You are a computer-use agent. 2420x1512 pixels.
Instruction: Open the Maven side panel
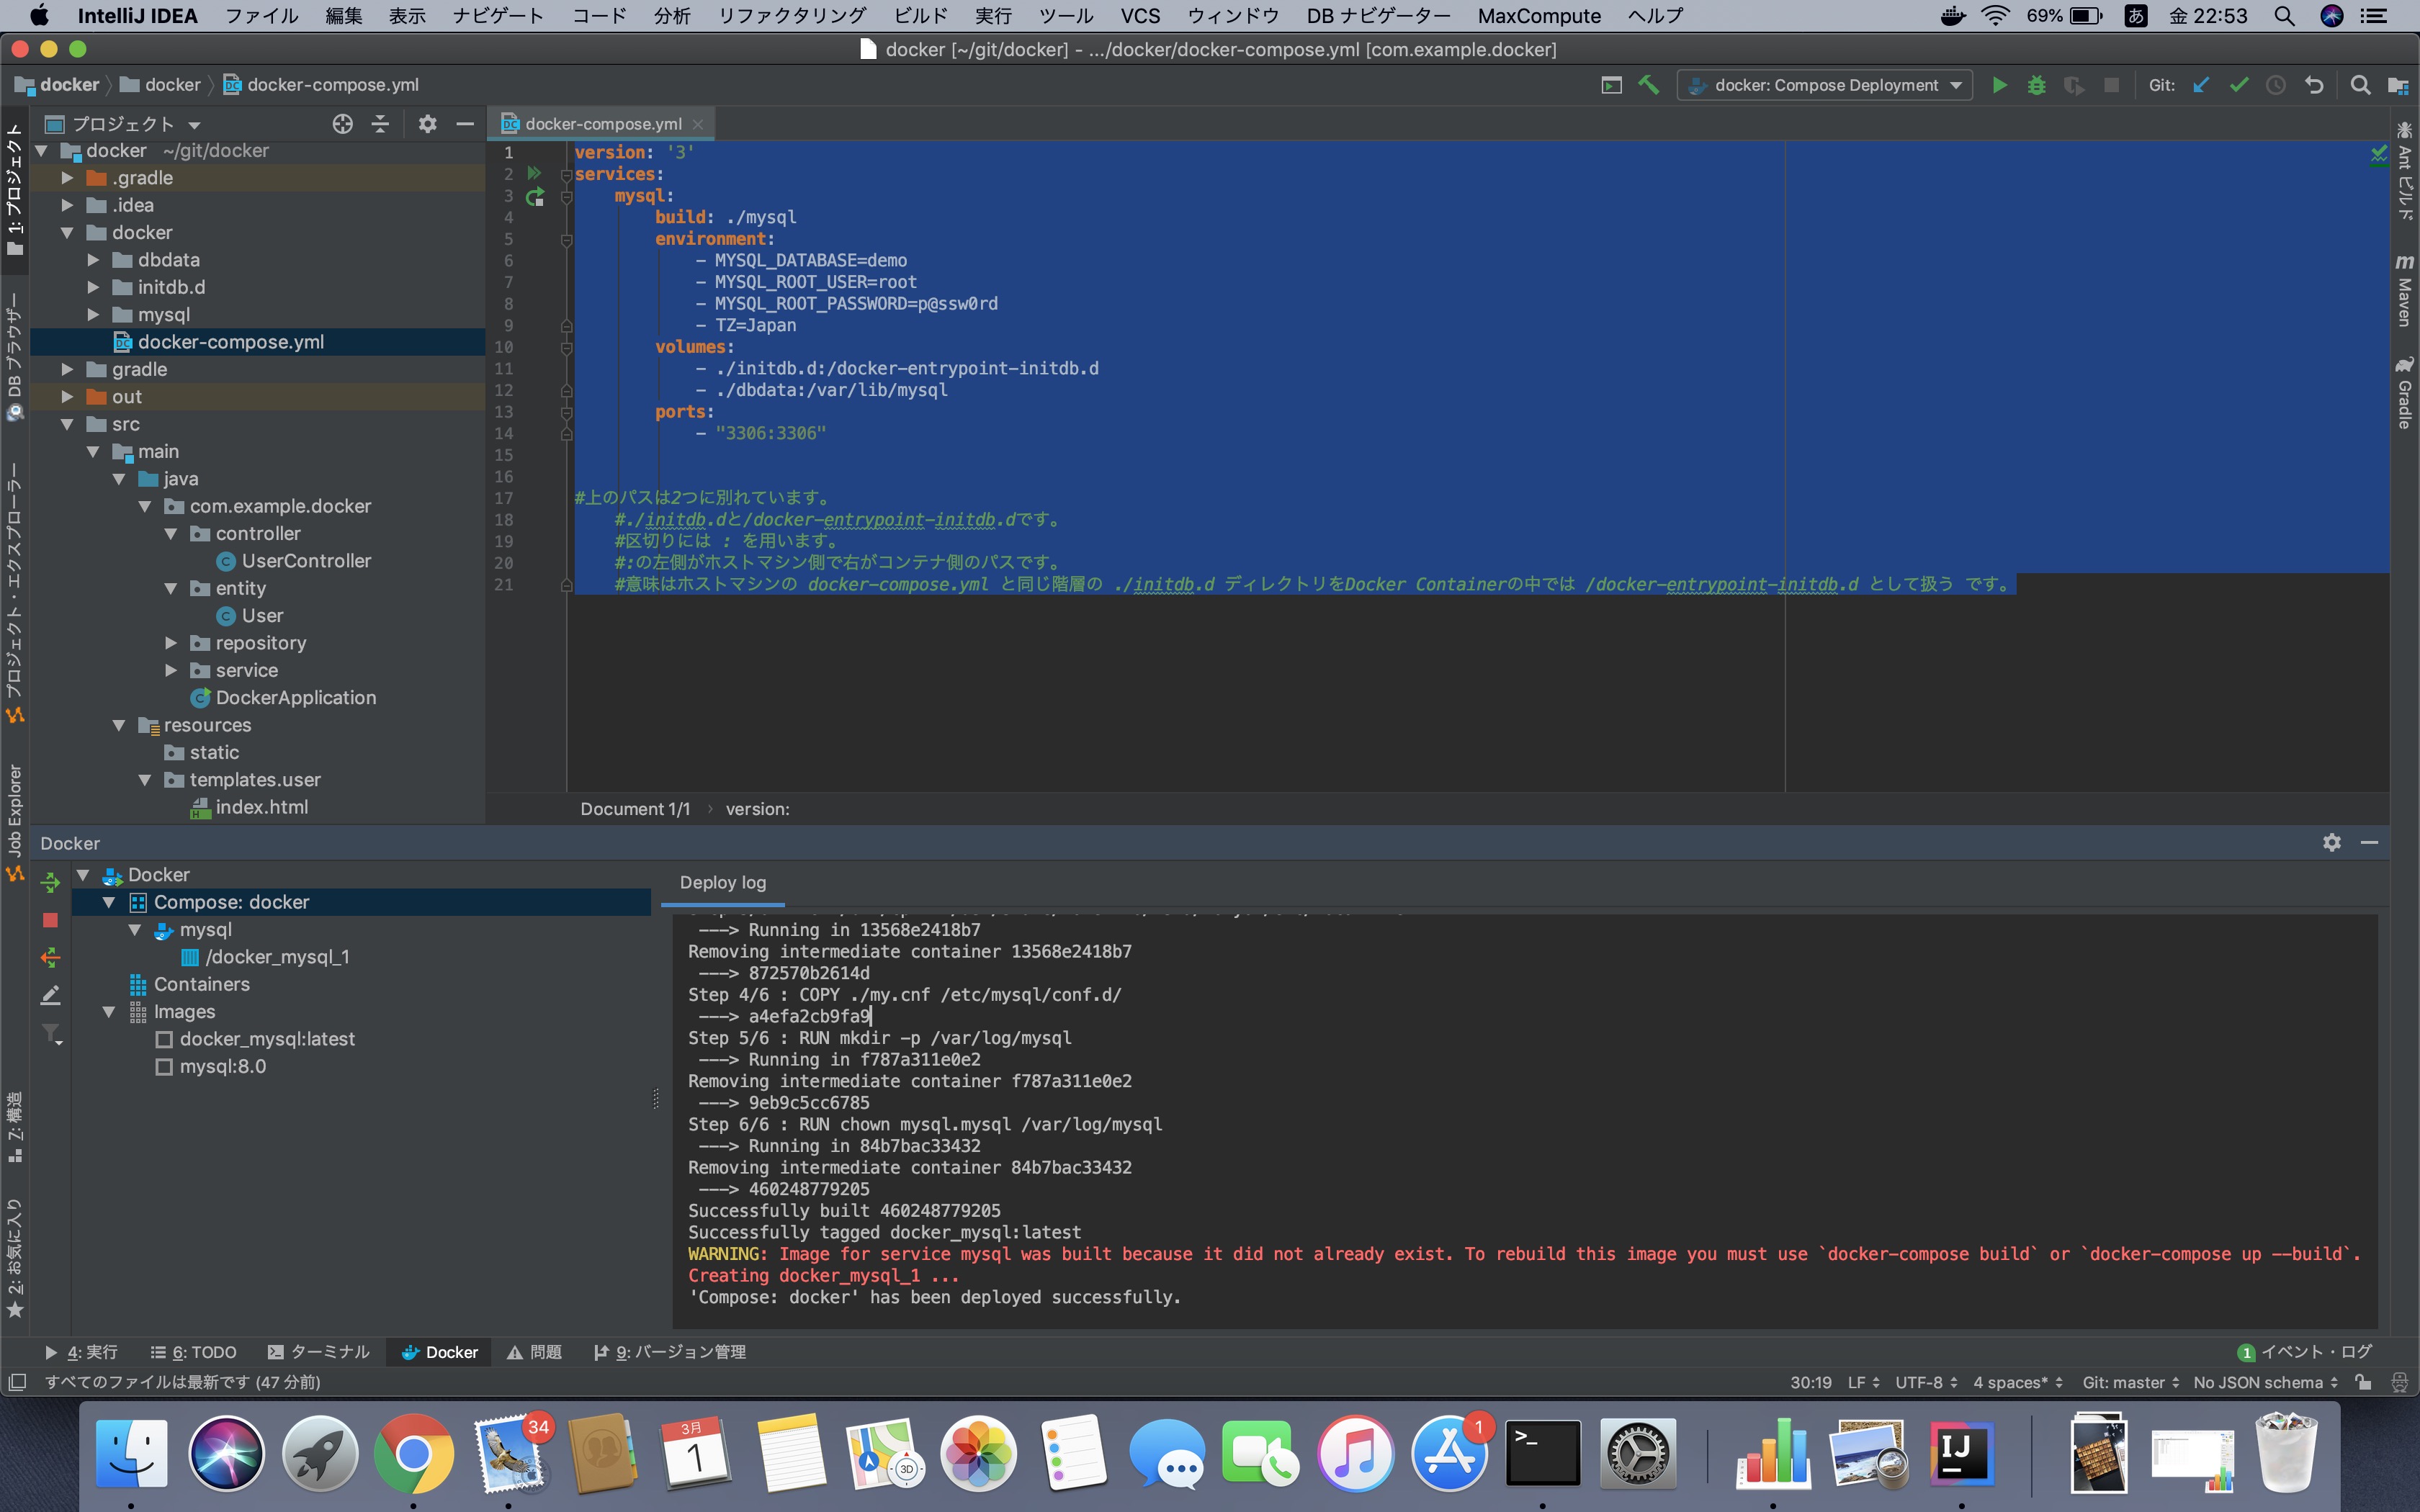(2404, 290)
